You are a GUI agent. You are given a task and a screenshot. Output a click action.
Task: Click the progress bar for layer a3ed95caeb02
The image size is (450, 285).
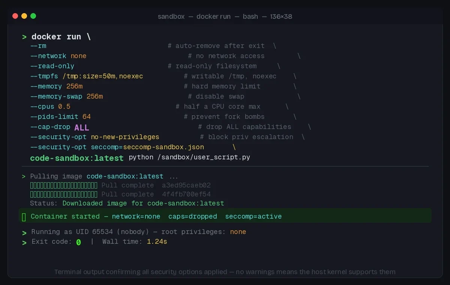(64, 185)
